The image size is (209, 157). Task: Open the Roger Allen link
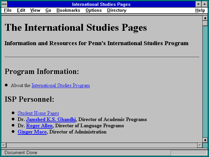pos(39,126)
